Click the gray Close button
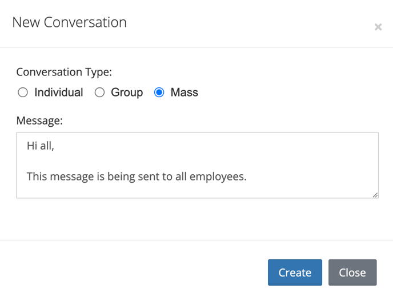Screen dimensions: 393x293 352,272
